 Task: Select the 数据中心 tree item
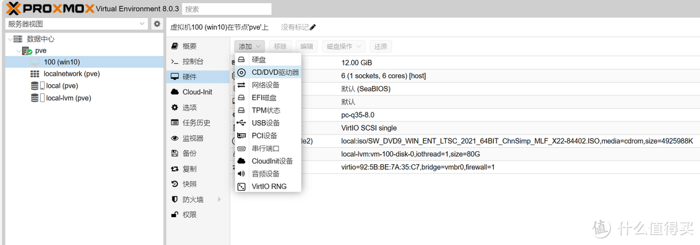[41, 39]
